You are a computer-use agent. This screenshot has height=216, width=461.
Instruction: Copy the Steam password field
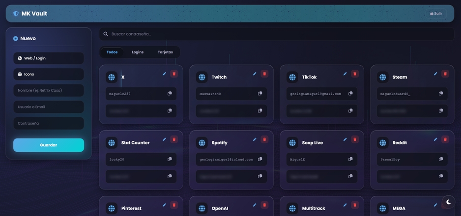coord(441,111)
